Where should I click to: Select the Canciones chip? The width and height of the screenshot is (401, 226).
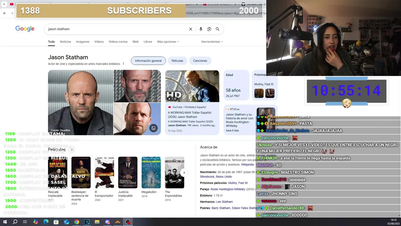[x=200, y=61]
